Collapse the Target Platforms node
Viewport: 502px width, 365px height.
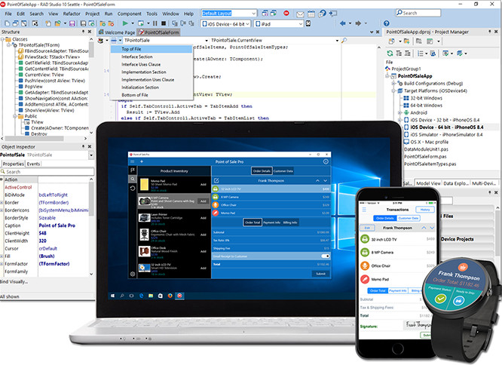pyautogui.click(x=393, y=90)
